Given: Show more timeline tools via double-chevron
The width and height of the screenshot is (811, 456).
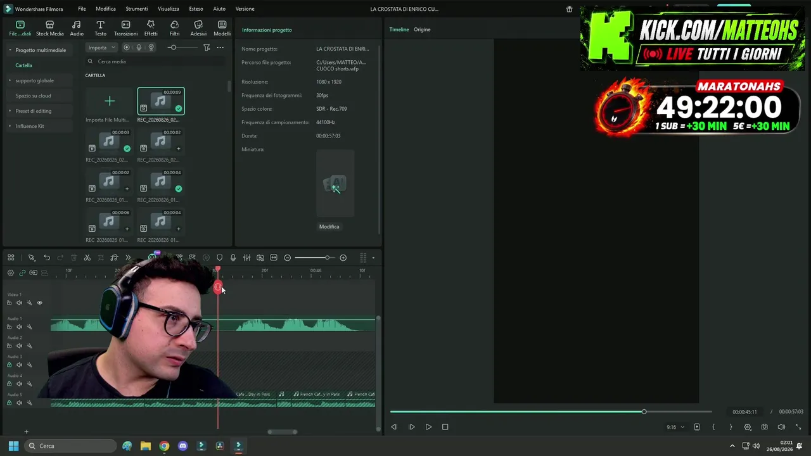Looking at the screenshot, I should pos(128,258).
